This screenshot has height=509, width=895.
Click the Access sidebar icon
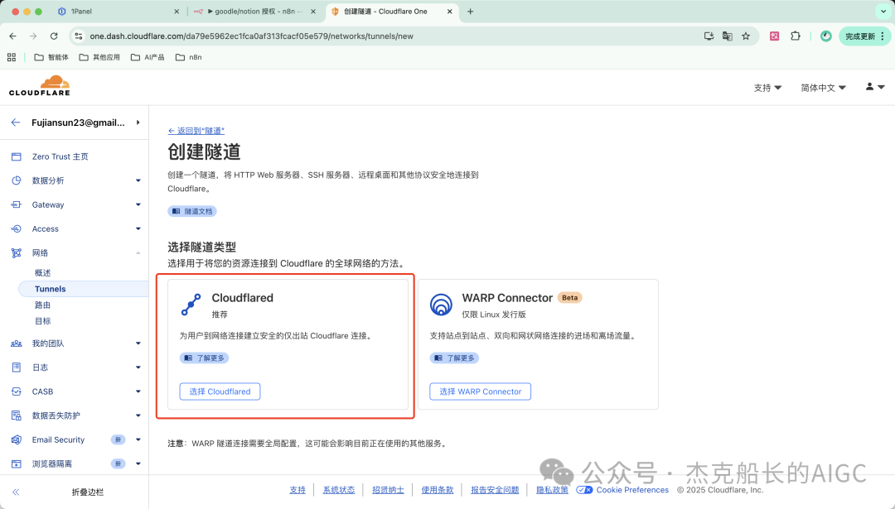click(x=16, y=228)
